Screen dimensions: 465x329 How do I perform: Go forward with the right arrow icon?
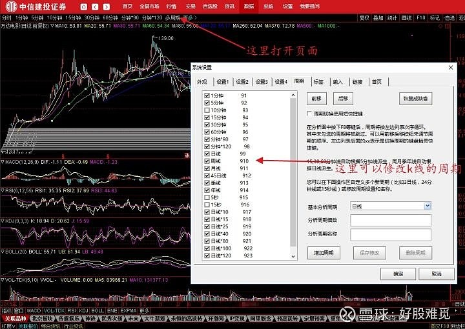(x=107, y=6)
